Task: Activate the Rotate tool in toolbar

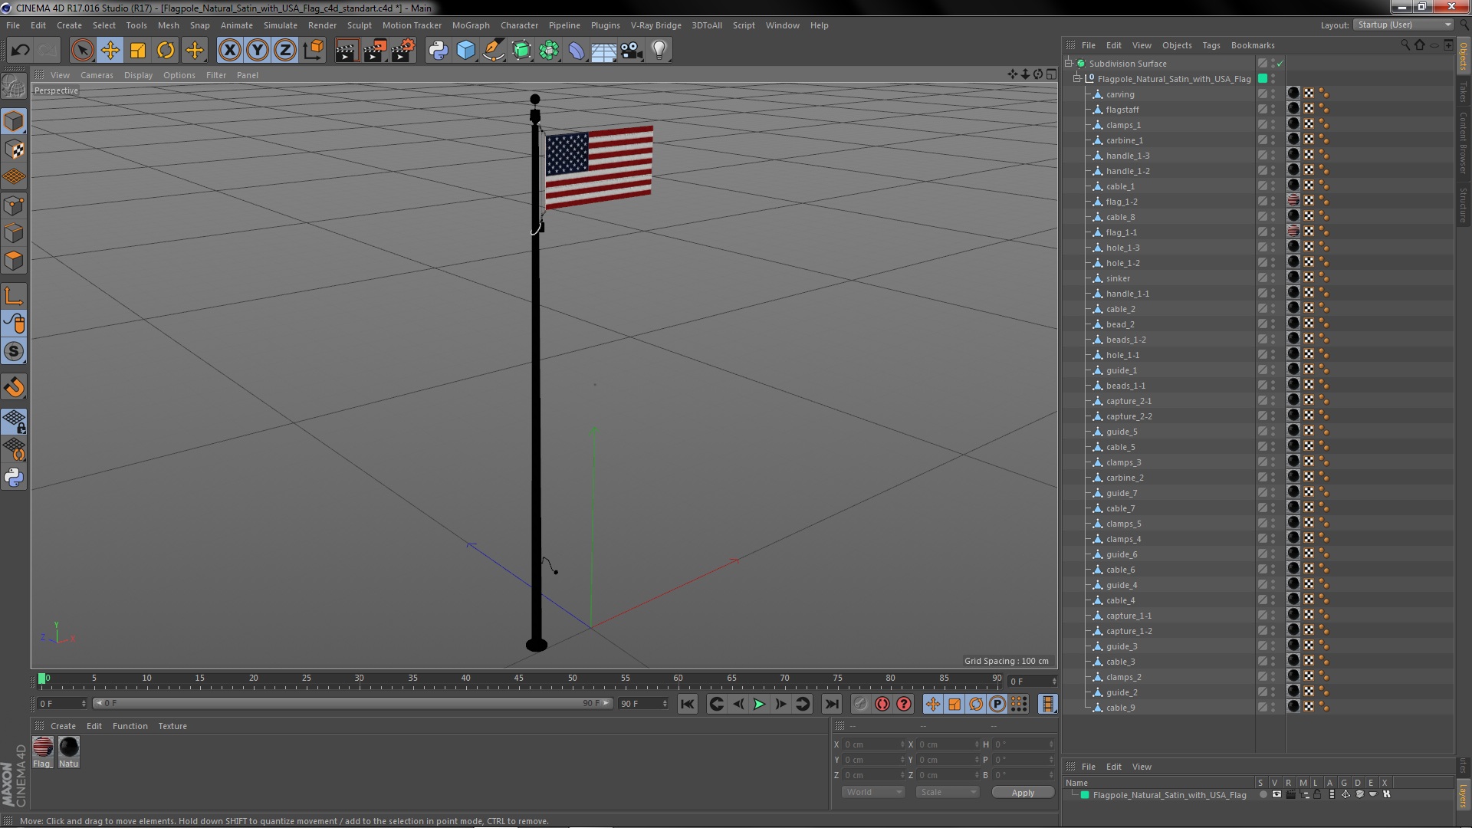Action: point(166,51)
